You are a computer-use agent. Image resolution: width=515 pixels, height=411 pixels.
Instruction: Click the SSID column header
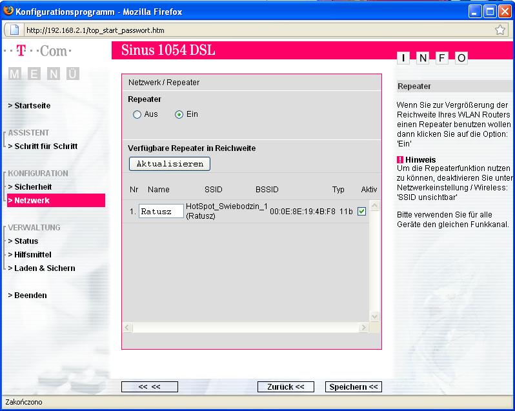click(x=214, y=190)
